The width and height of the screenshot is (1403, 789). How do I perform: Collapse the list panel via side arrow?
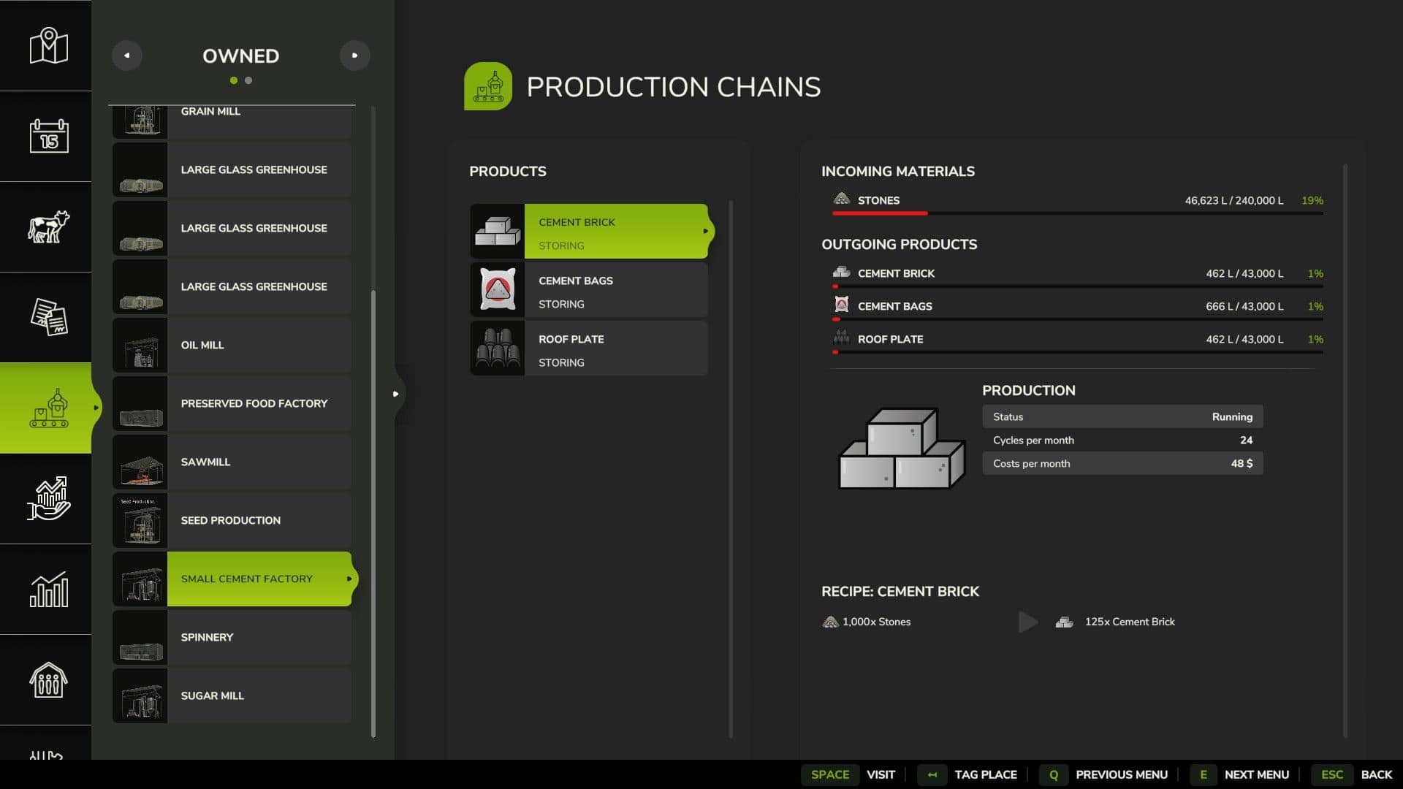(x=395, y=394)
